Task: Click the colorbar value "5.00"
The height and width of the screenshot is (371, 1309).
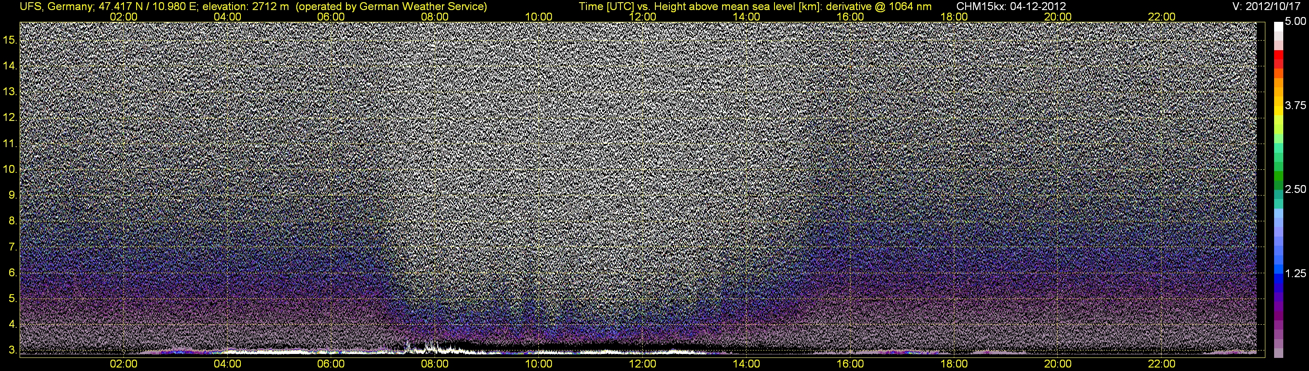Action: [1295, 21]
